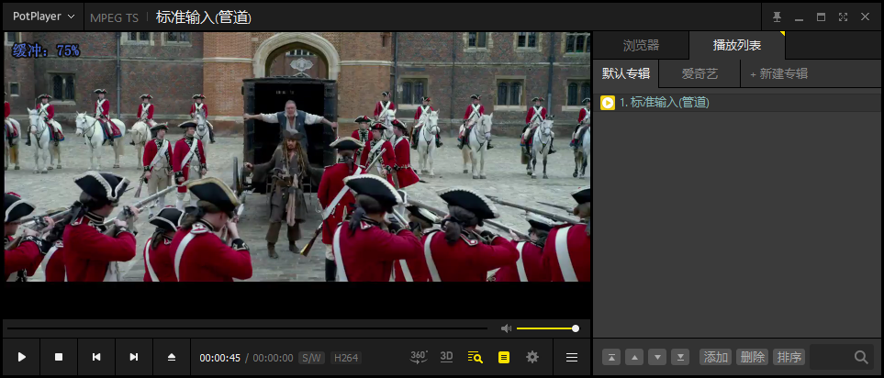Click the eject/open file icon
Image resolution: width=884 pixels, height=378 pixels.
(172, 357)
